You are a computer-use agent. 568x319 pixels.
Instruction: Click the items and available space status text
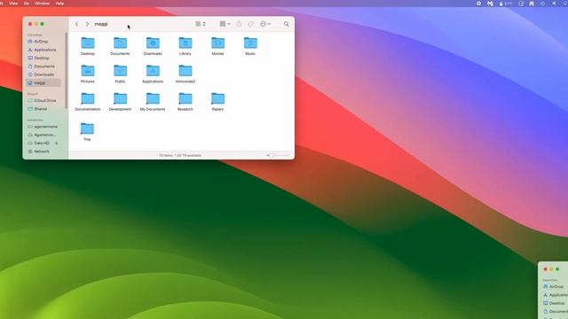coord(180,156)
